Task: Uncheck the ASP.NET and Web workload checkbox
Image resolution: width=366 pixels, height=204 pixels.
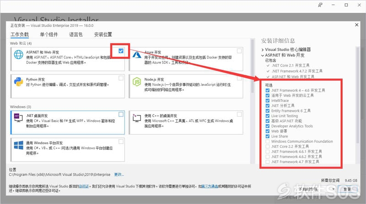Action: [121, 51]
